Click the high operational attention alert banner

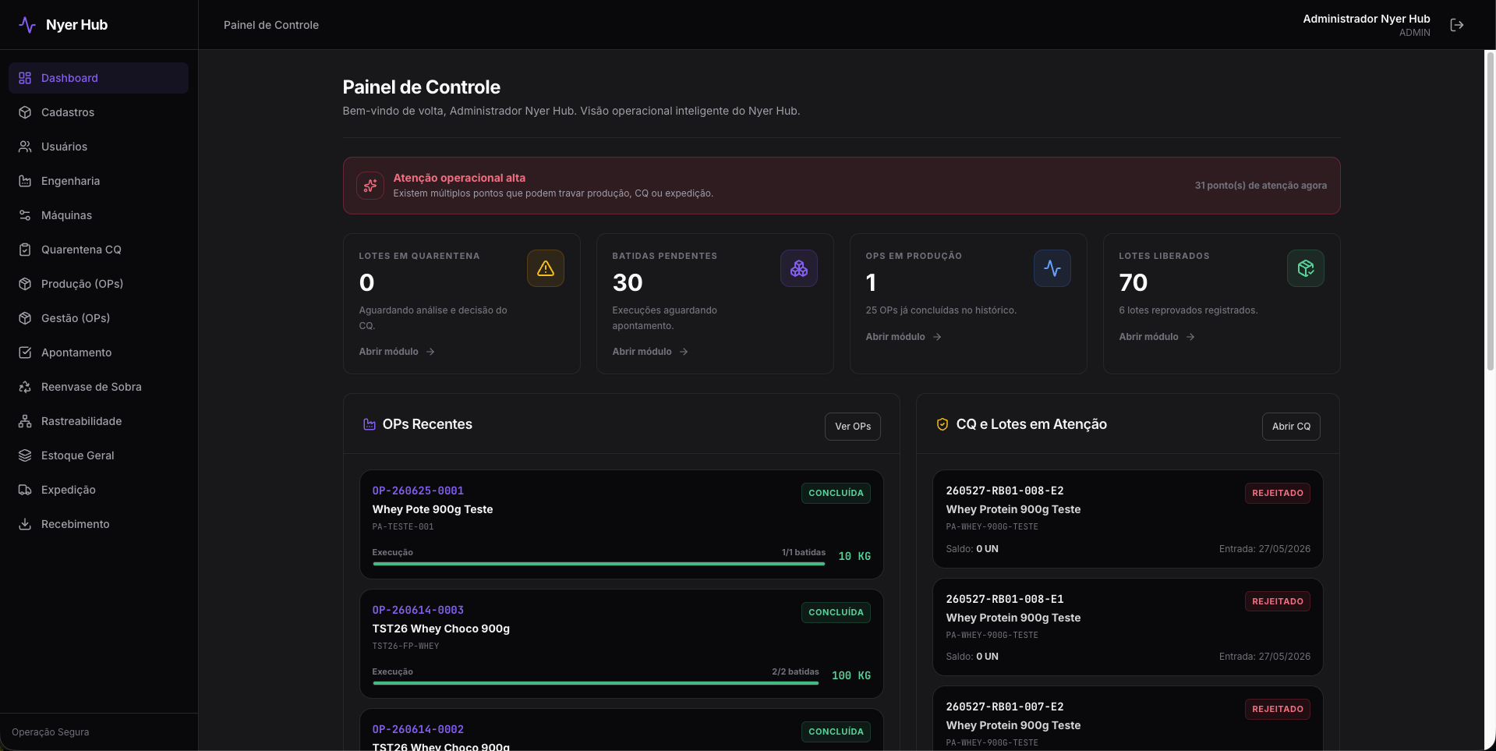coord(842,186)
